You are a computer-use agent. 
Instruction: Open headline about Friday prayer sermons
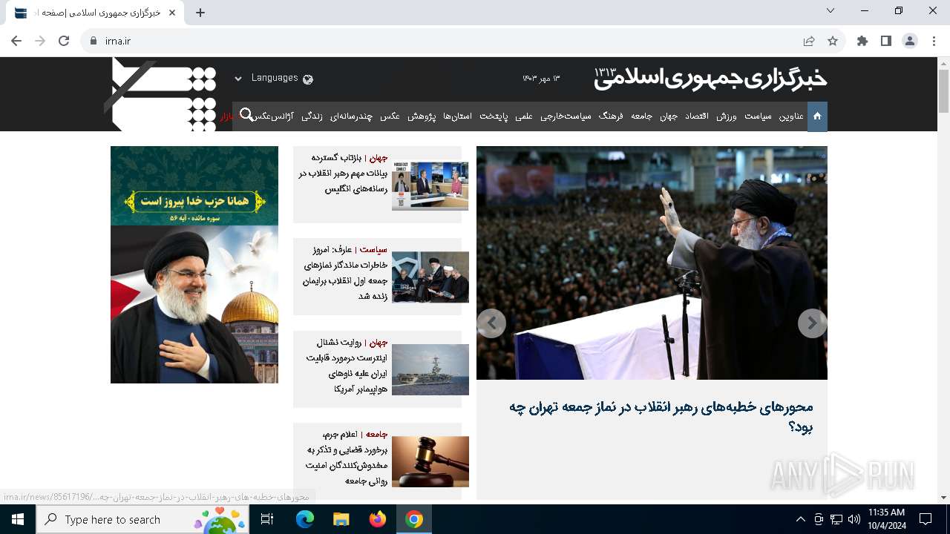tap(661, 416)
